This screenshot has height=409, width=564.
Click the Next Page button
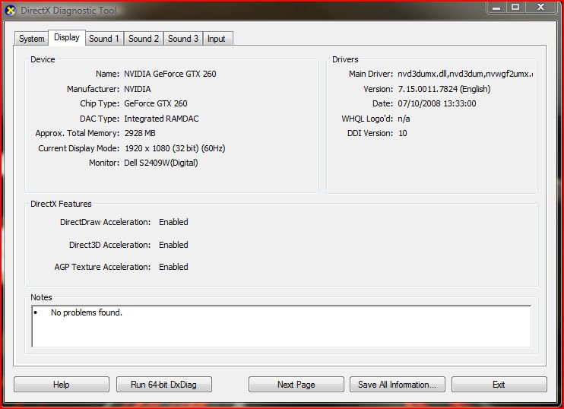(x=296, y=385)
